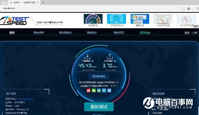Open the reading view icon in address bar
The image size is (199, 115).
(183, 9)
